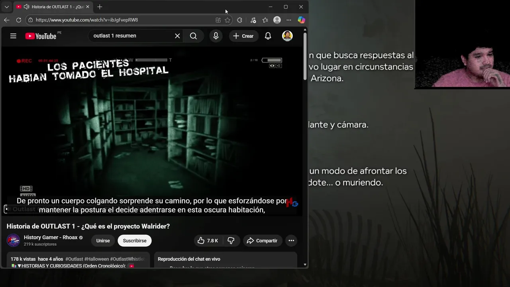This screenshot has width=510, height=287.
Task: Like the video with thumbs up
Action: pyautogui.click(x=208, y=241)
